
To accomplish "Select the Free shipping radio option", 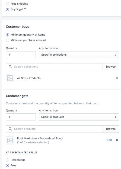I will click(8, 4).
